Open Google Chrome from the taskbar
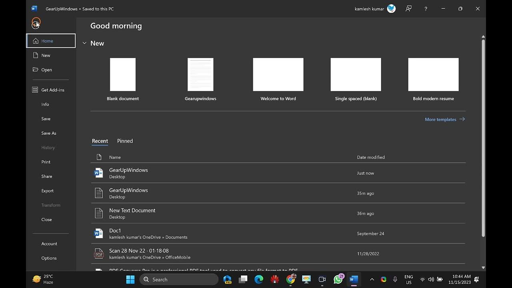The width and height of the screenshot is (512, 288). point(291,280)
